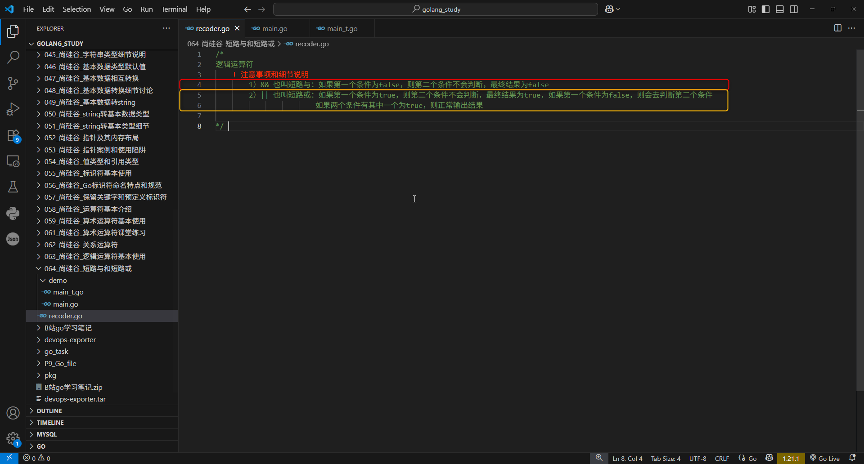Open notifications bell in status bar
Screen dimensions: 864x464
click(x=852, y=458)
